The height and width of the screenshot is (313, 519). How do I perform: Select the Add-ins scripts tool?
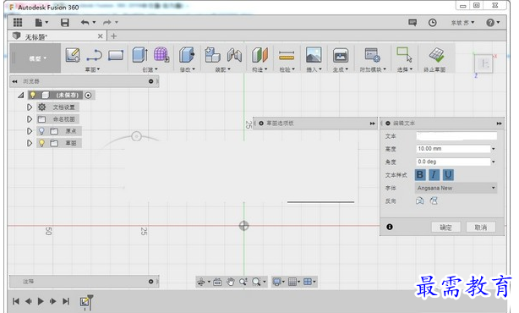click(x=373, y=55)
